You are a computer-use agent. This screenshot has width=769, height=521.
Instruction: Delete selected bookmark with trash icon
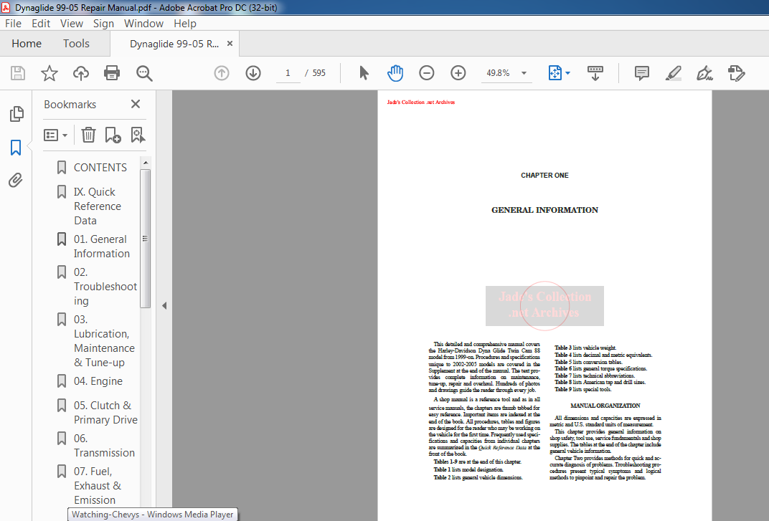tap(88, 135)
